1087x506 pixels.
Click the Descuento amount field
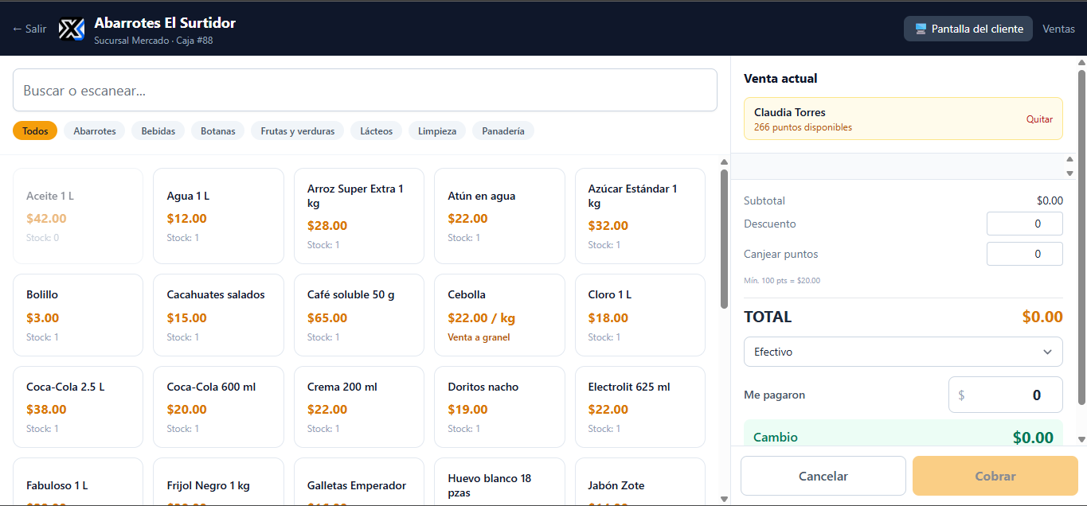tap(1024, 224)
